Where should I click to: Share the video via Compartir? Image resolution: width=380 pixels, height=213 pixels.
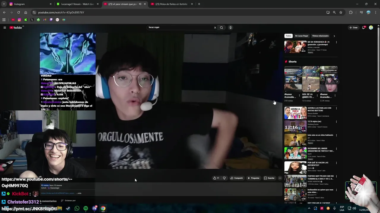click(237, 178)
